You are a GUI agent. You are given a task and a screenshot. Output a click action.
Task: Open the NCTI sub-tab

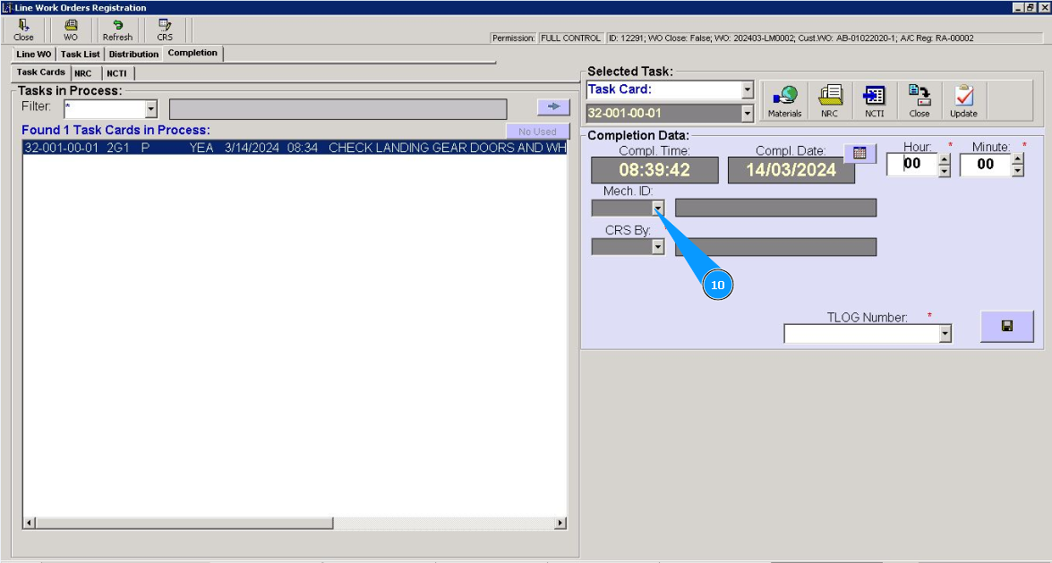point(116,73)
